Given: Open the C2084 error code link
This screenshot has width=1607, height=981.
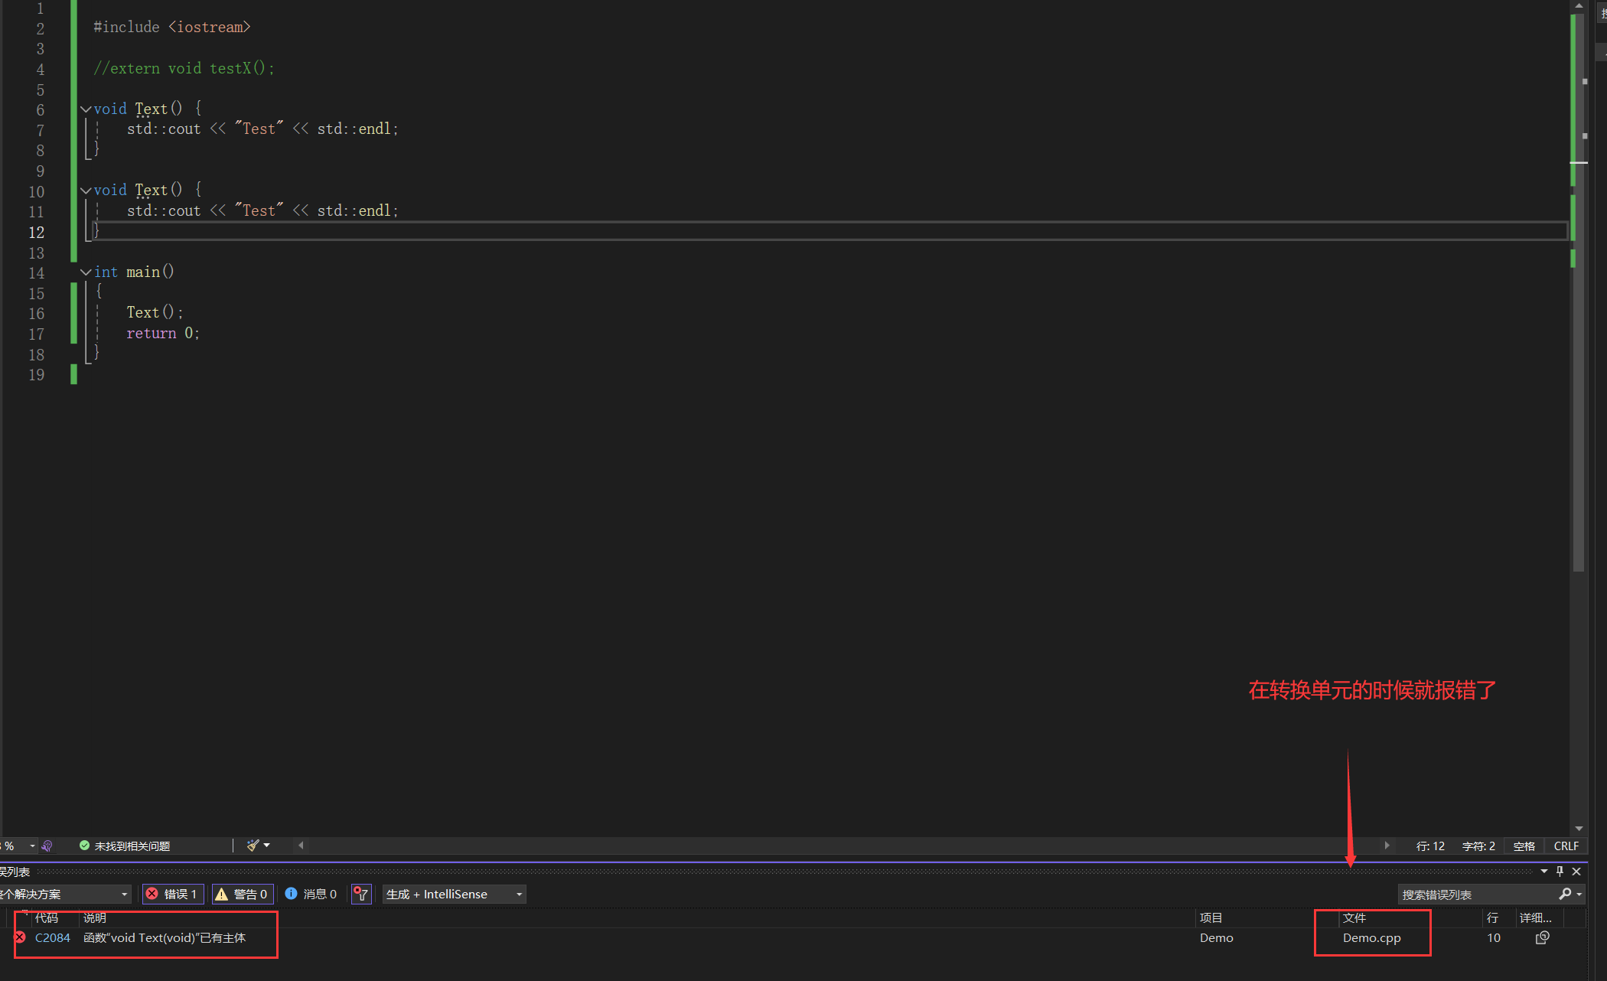Looking at the screenshot, I should tap(53, 937).
